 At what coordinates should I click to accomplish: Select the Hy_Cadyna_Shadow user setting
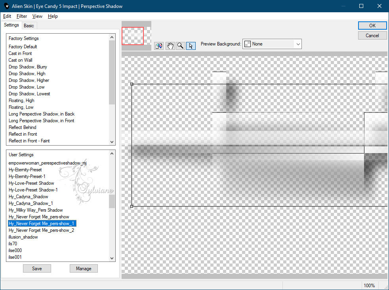click(28, 197)
